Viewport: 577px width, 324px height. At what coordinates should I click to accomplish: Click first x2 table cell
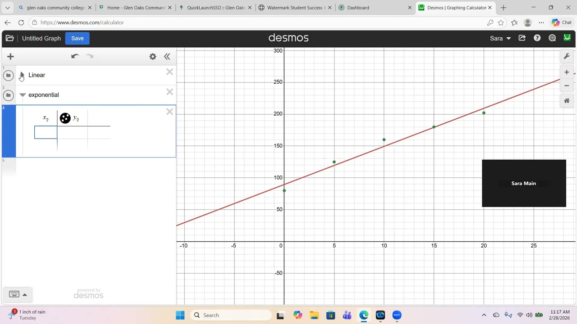(46, 132)
